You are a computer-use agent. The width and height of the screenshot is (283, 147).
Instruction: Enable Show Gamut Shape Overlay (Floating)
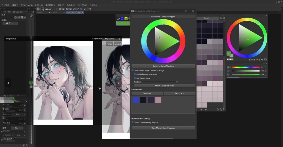(x=132, y=70)
